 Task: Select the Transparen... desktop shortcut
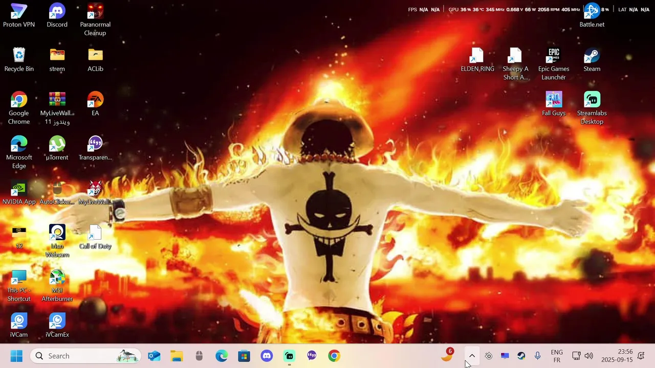pos(95,148)
